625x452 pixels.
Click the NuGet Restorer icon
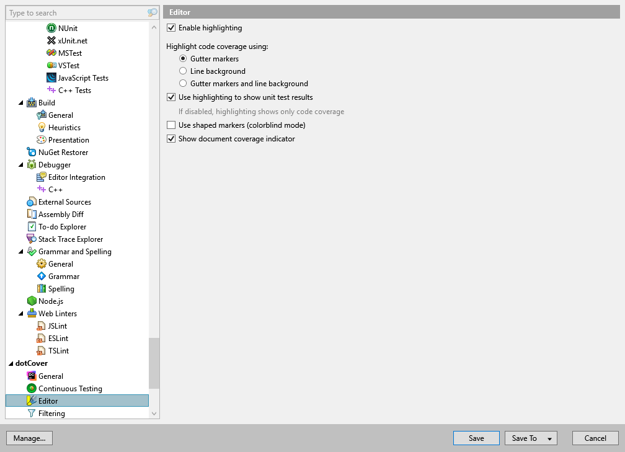(32, 152)
